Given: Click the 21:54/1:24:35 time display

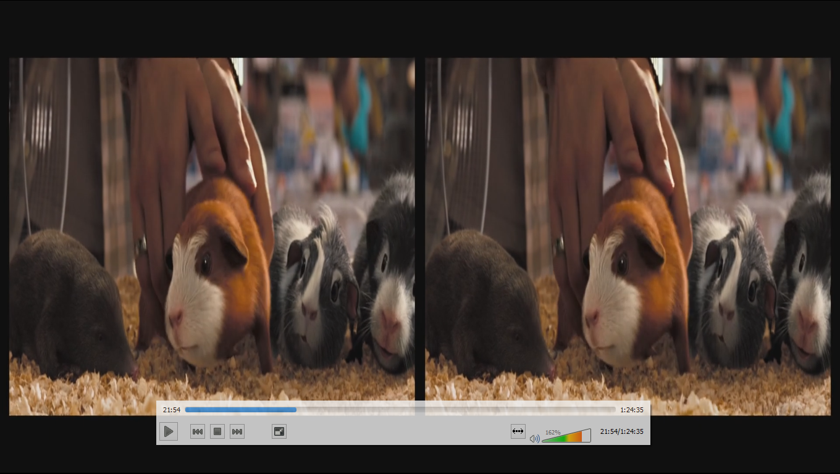Looking at the screenshot, I should (x=622, y=431).
